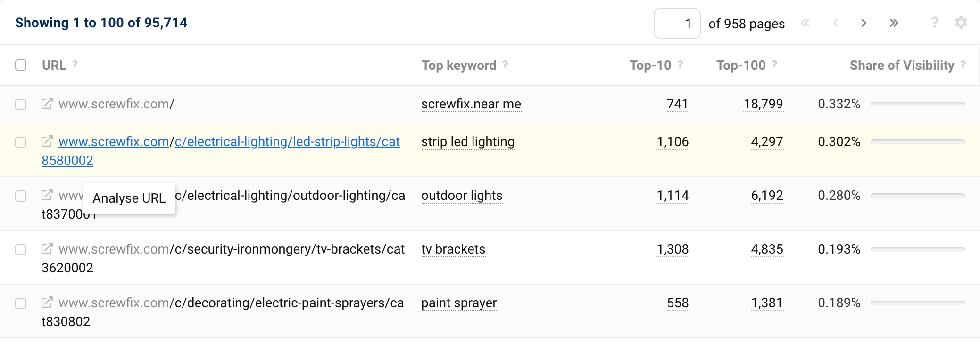Image resolution: width=980 pixels, height=344 pixels.
Task: Show help for Top-100 column
Action: tap(774, 64)
